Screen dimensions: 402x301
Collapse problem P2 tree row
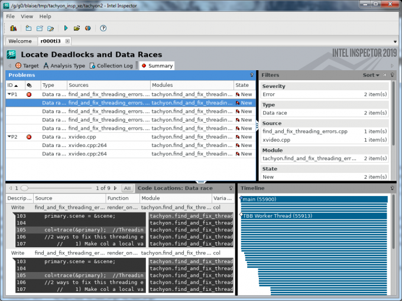(9, 137)
